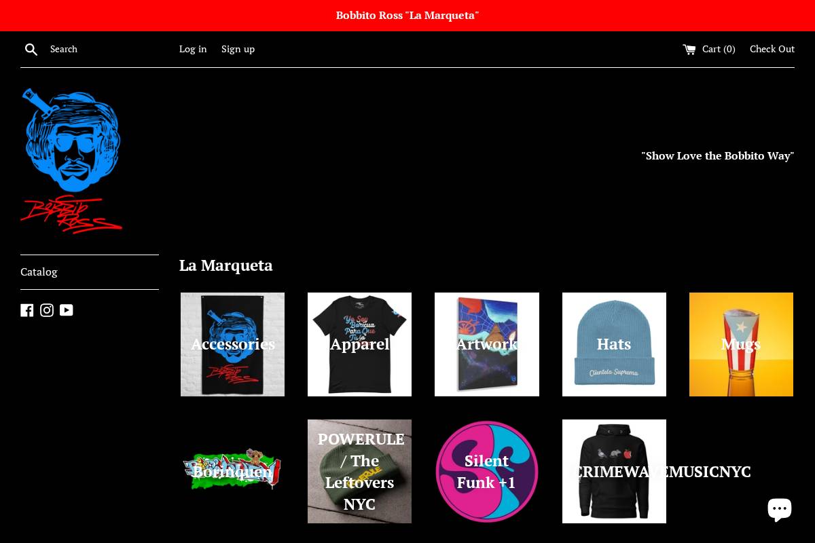Click Log in

click(193, 49)
